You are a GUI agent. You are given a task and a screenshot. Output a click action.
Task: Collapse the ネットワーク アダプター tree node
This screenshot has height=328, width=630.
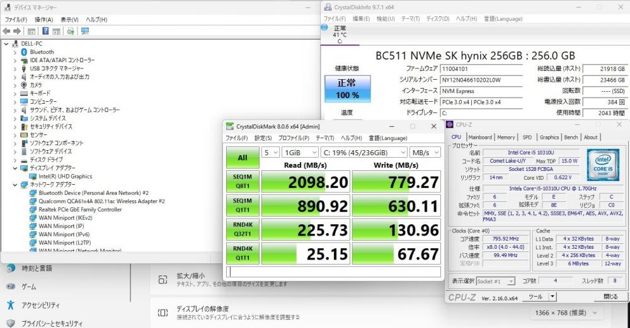point(15,185)
